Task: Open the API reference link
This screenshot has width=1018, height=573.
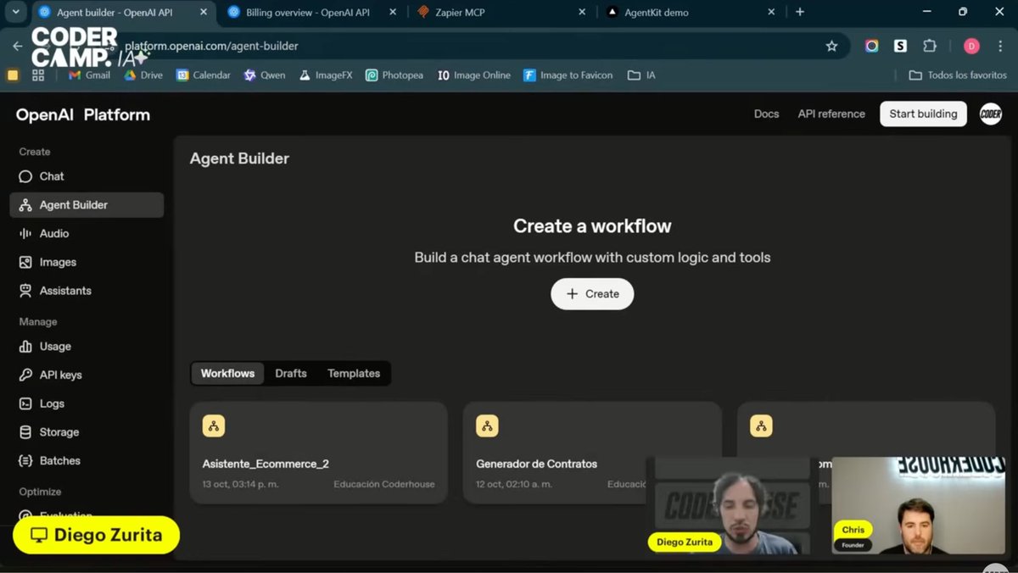Action: (831, 114)
